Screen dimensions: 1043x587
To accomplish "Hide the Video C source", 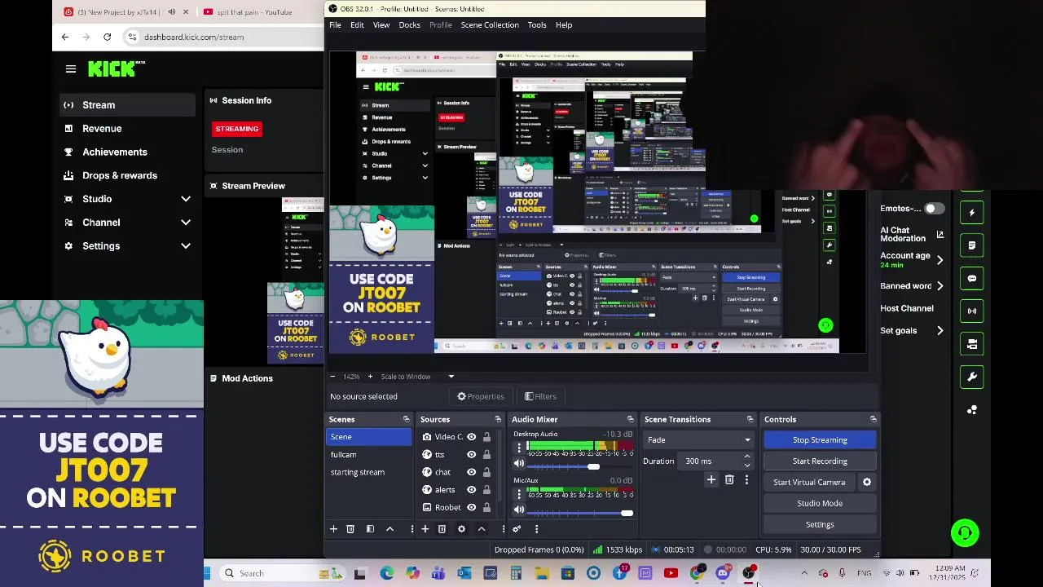I will coord(471,437).
